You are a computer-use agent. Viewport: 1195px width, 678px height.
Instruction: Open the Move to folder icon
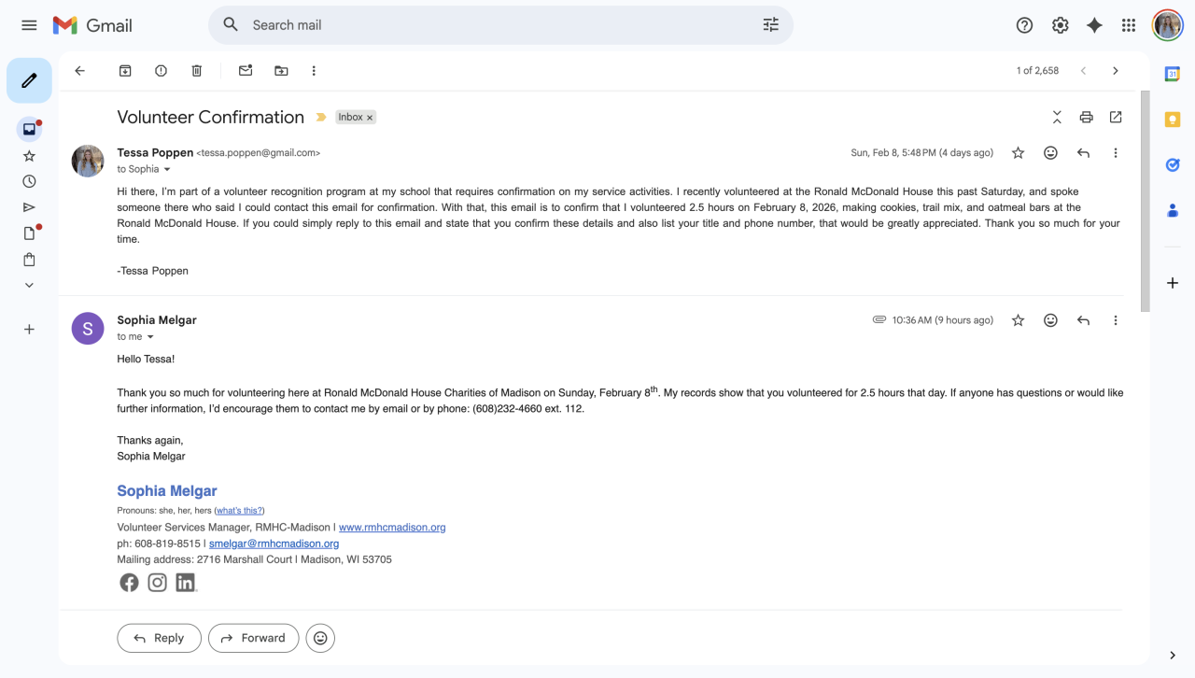click(x=281, y=71)
